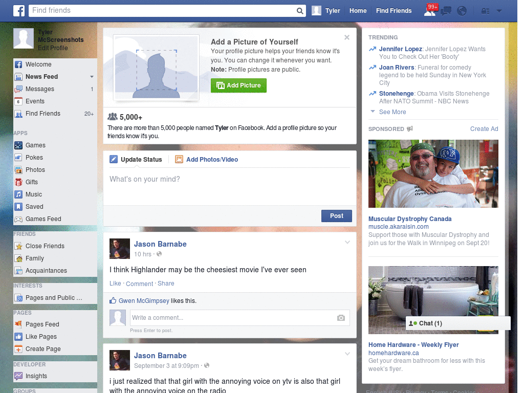The height and width of the screenshot is (393, 524).
Task: Click the Home Hardware bathtub ad image
Action: (433, 300)
